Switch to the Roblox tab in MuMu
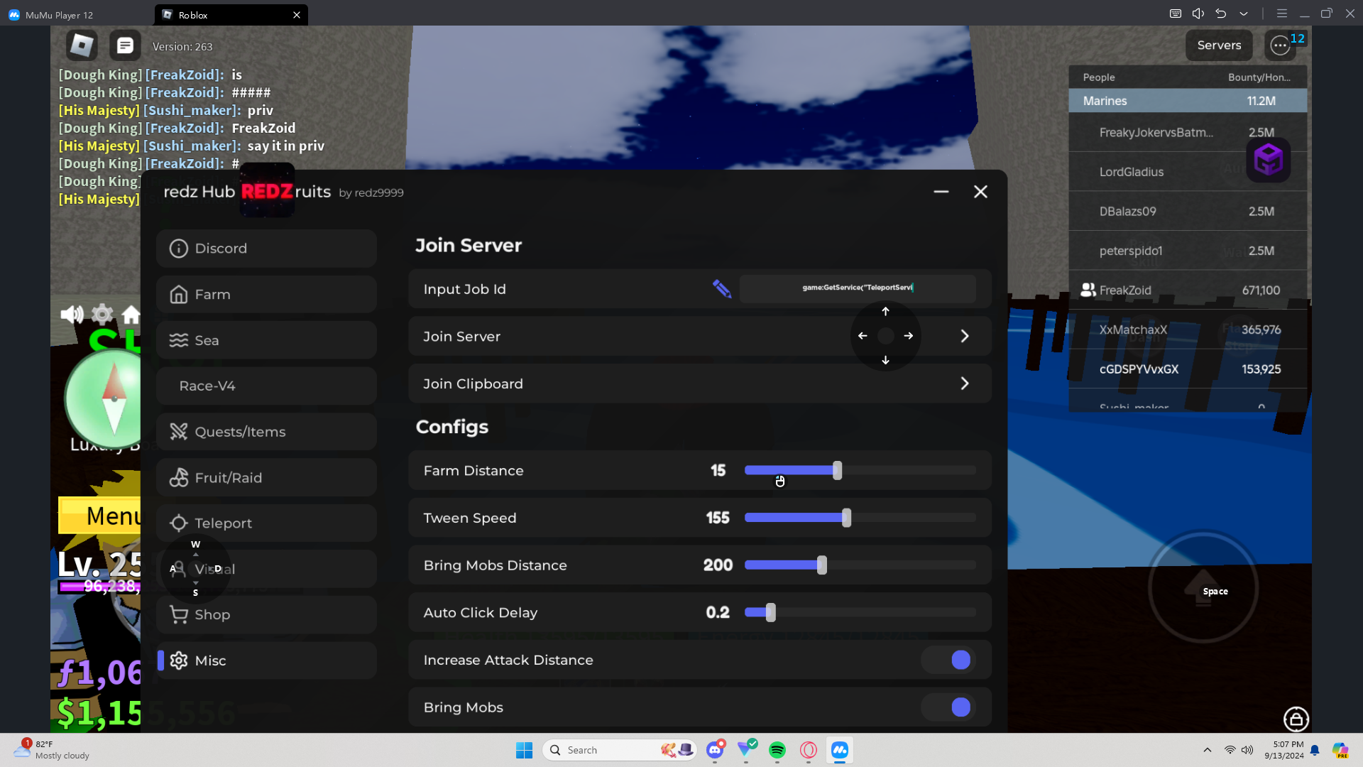The height and width of the screenshot is (767, 1363). [231, 14]
